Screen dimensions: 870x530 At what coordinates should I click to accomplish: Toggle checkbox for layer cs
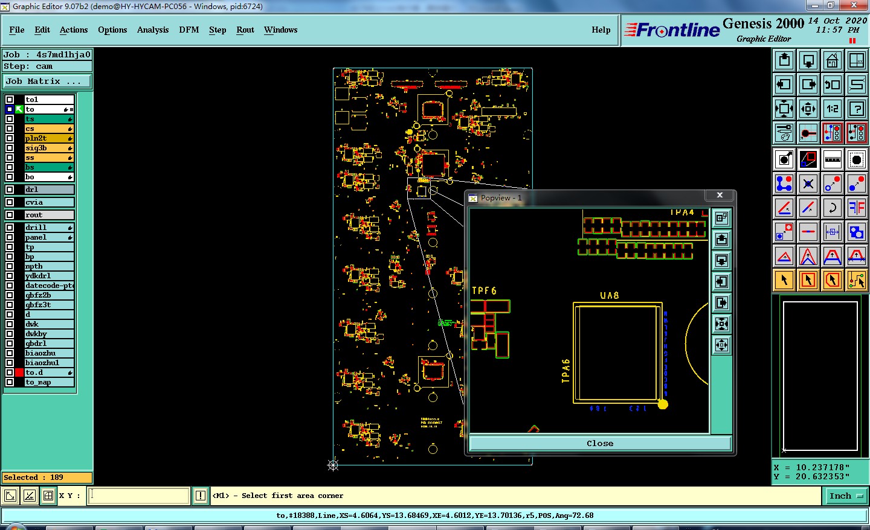pos(10,129)
